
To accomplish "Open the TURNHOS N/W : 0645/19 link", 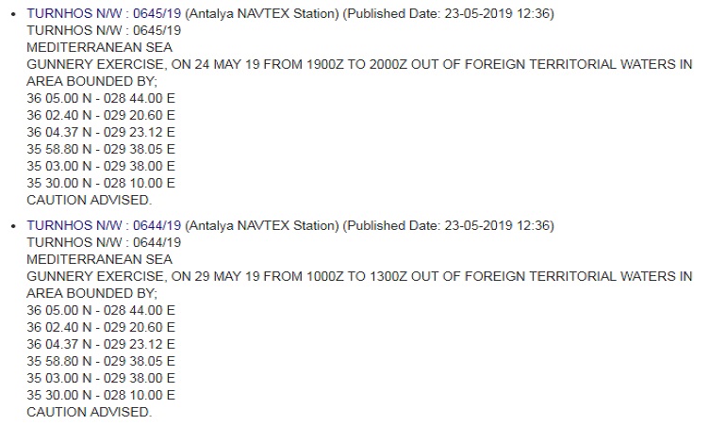I will (104, 13).
